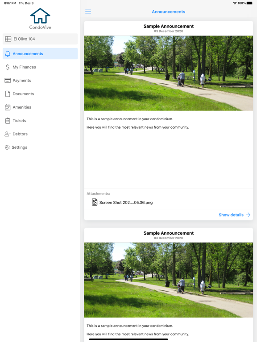Open the Documents section

[x=40, y=94]
